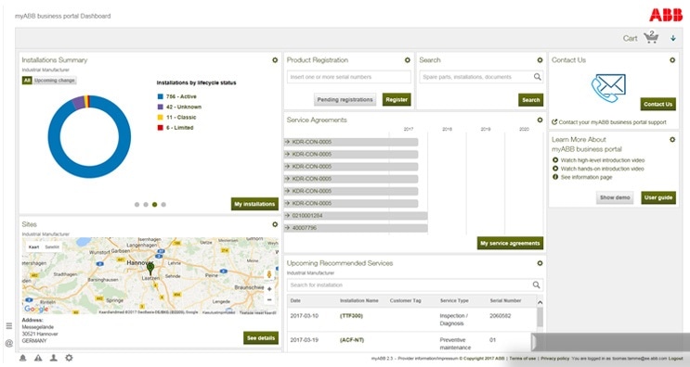This screenshot has height=367, width=690.
Task: Open Search widget settings gear
Action: (x=540, y=60)
